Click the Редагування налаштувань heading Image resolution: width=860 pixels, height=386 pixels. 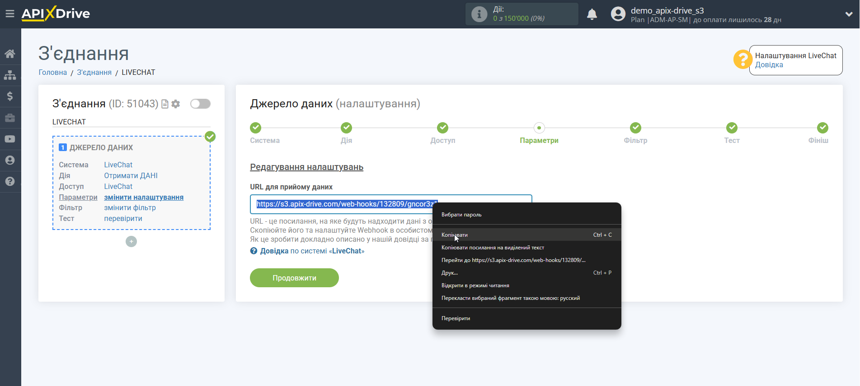click(306, 167)
